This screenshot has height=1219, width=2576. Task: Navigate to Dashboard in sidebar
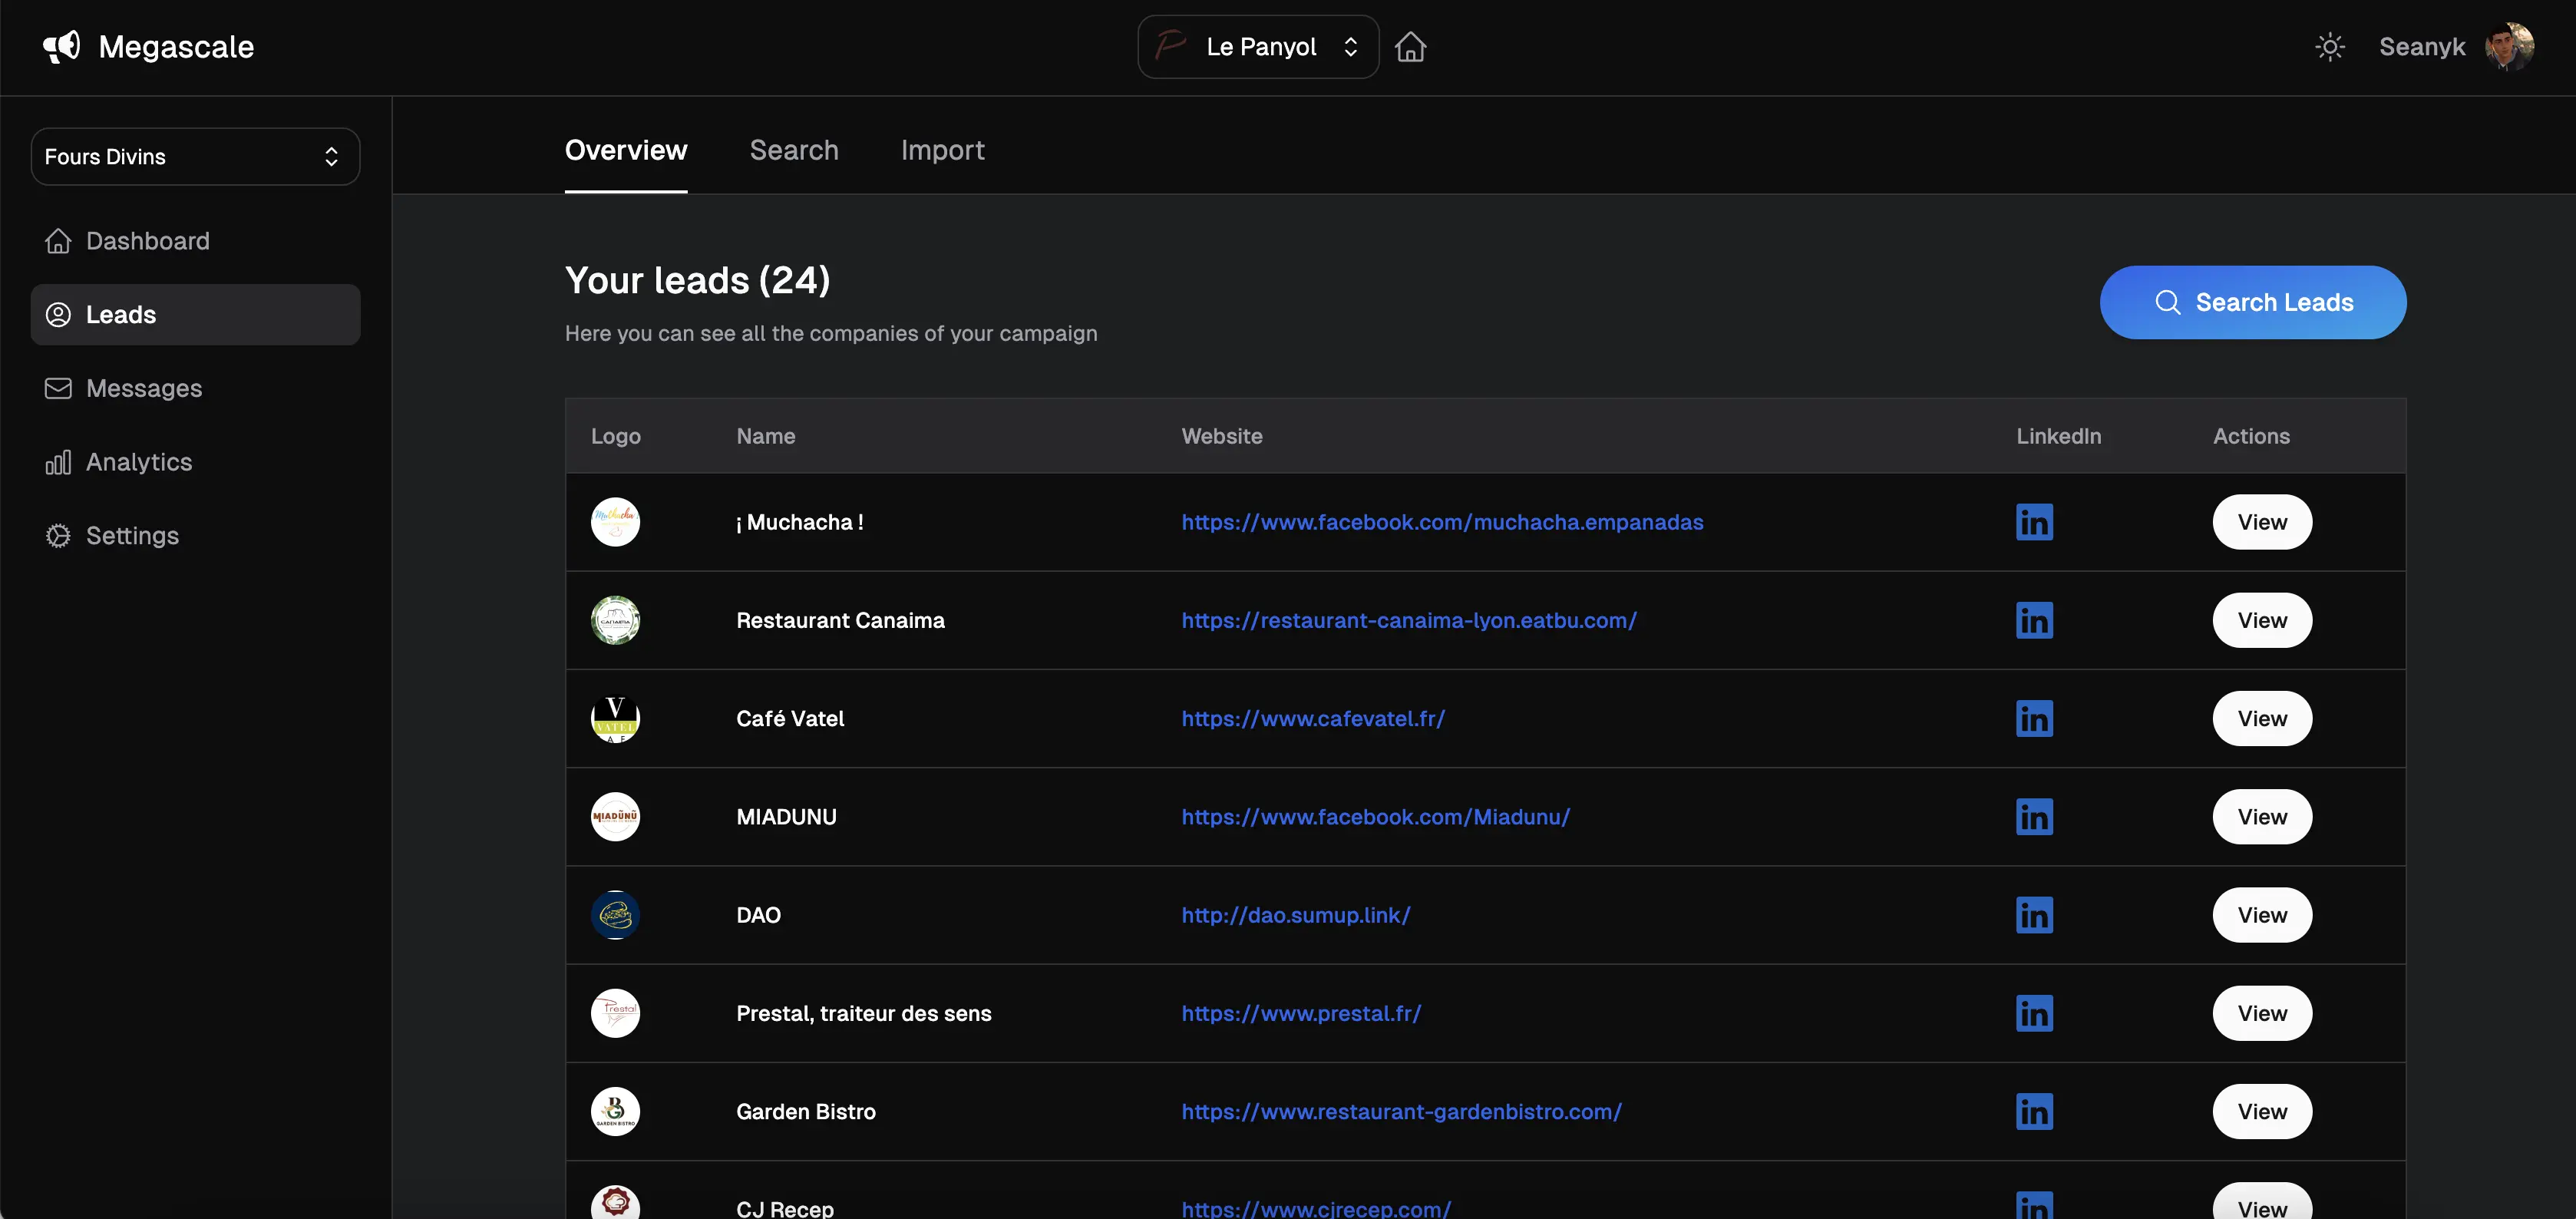point(147,241)
